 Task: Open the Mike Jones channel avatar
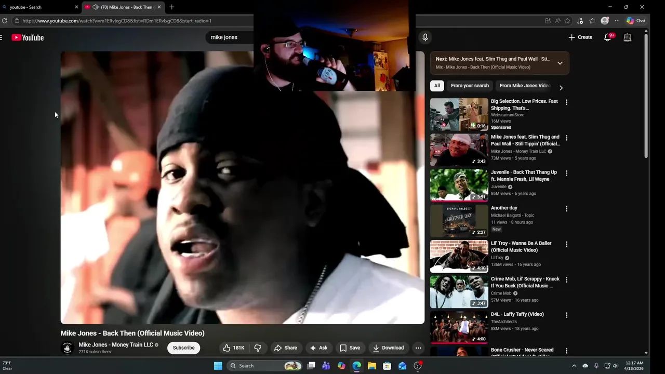click(67, 348)
